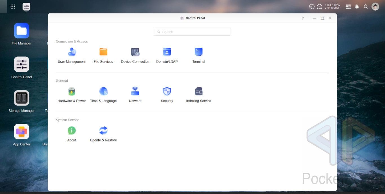Launch File Manager from desktop
Viewport: 385px width, 194px height.
(21, 34)
